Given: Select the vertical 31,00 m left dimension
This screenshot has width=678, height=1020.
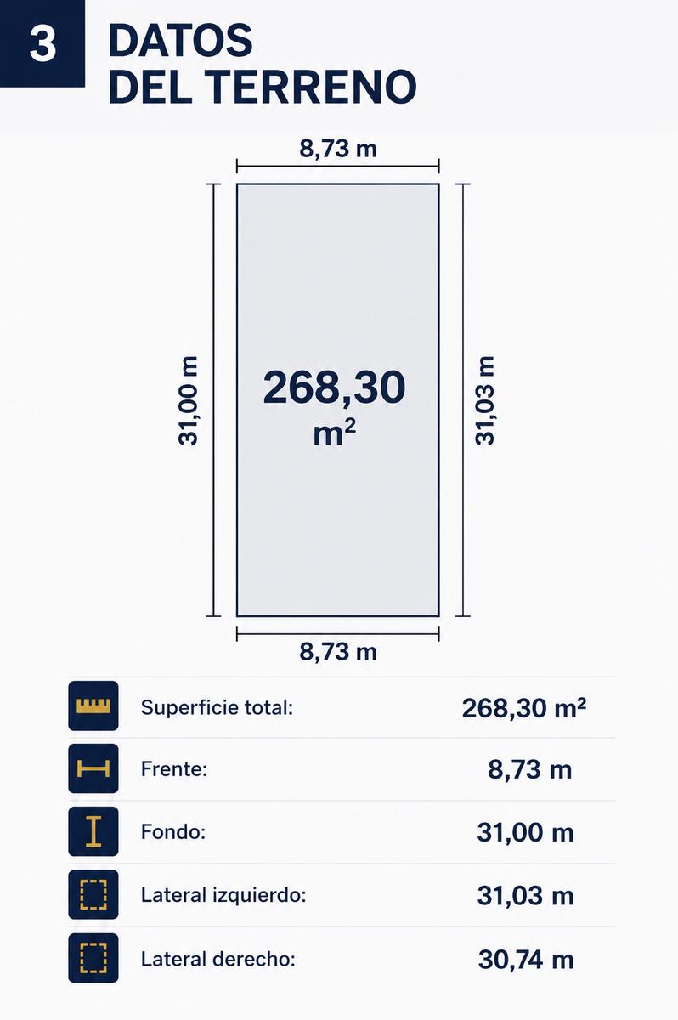Looking at the screenshot, I should (189, 399).
